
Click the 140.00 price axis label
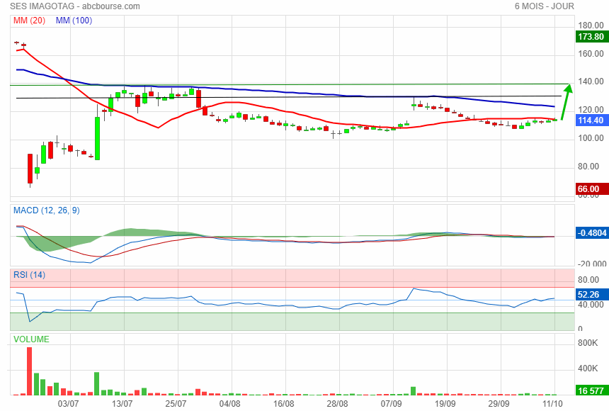(591, 81)
